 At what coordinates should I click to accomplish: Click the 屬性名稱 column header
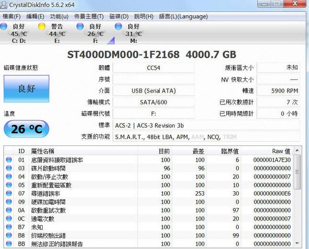pyautogui.click(x=83, y=151)
